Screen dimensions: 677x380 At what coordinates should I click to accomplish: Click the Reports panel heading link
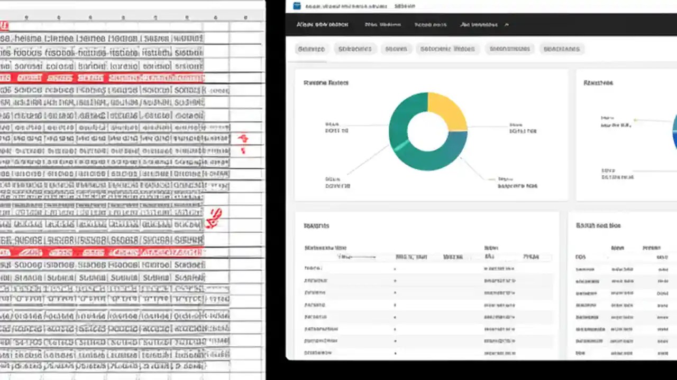click(x=316, y=225)
